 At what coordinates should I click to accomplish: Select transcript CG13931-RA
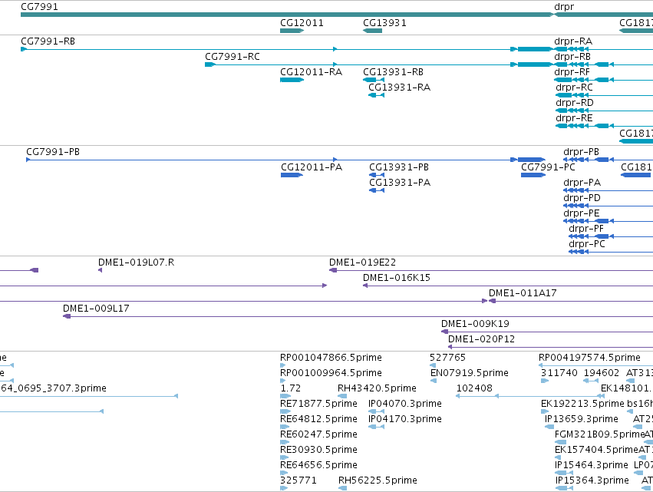pos(399,88)
